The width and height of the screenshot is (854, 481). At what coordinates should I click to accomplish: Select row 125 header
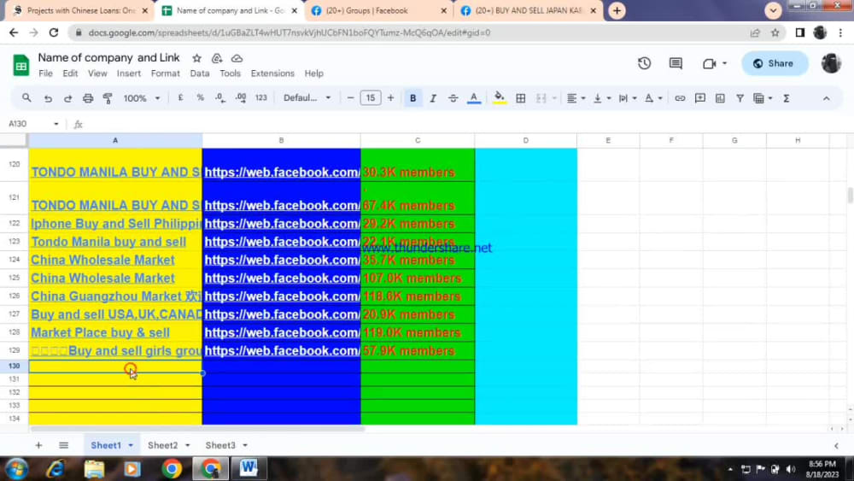(15, 278)
